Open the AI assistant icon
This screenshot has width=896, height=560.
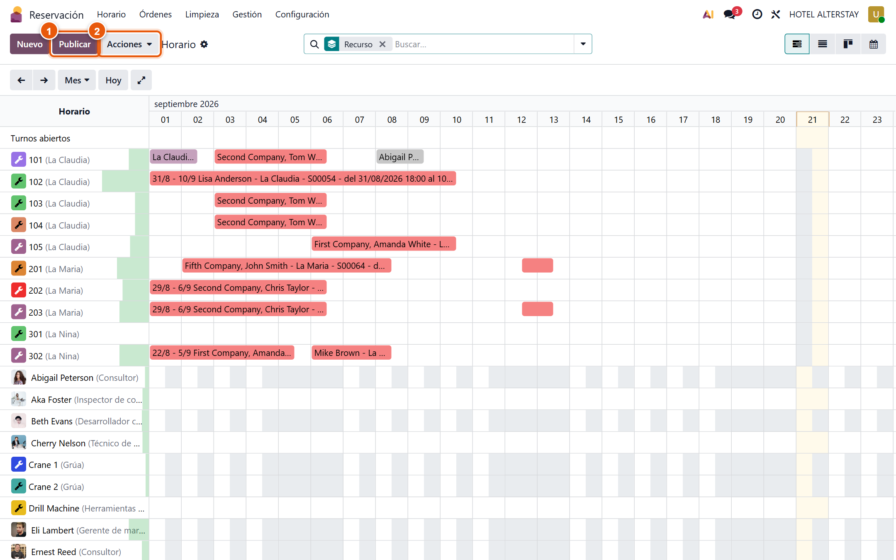tap(708, 15)
